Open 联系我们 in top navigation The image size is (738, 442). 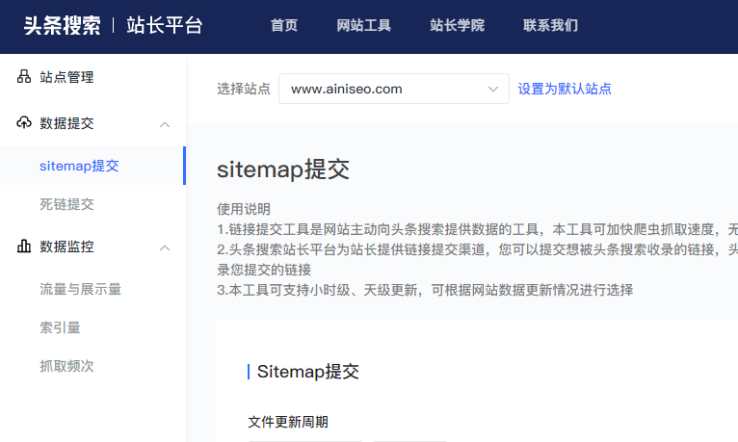click(x=550, y=25)
